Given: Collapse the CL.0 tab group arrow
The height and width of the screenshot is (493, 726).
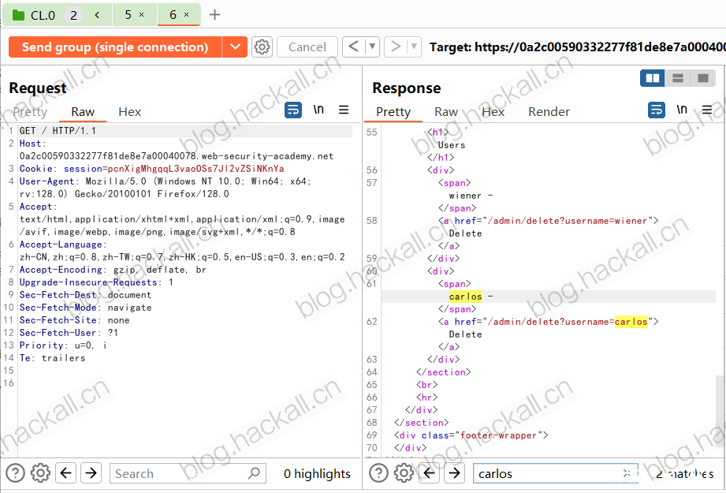Looking at the screenshot, I should click(x=97, y=15).
